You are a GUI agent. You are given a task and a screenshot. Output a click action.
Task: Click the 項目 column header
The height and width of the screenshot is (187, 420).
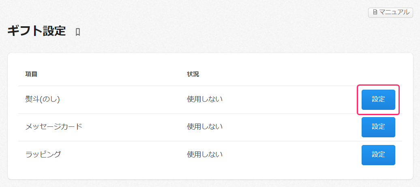31,74
